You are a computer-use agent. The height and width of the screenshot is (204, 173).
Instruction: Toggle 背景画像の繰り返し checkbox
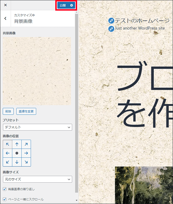pos(5,189)
